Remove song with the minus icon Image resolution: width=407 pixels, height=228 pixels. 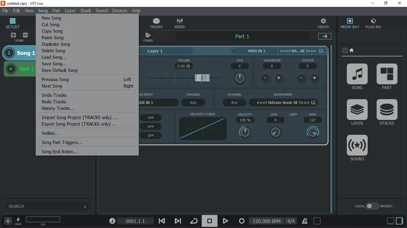coord(25,35)
